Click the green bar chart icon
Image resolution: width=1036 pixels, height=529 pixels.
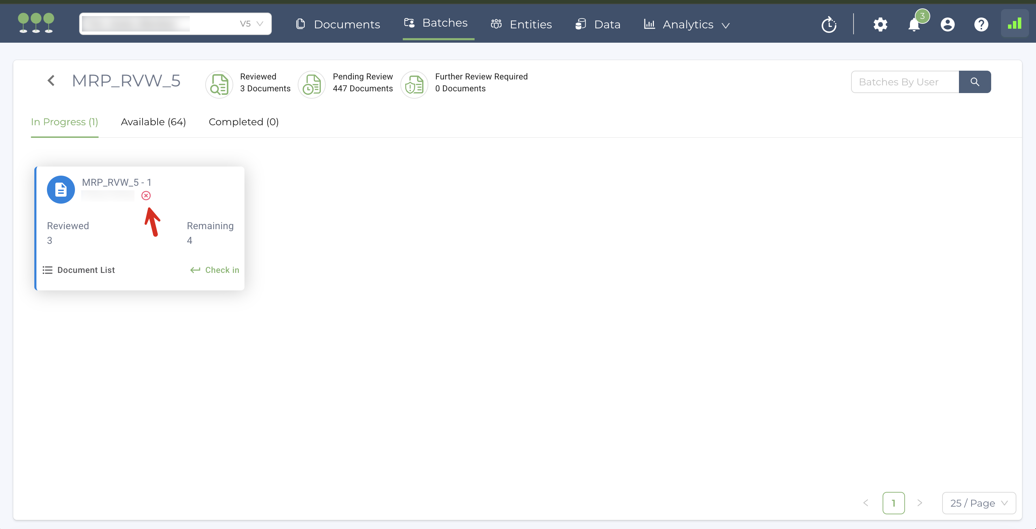[x=1014, y=24]
